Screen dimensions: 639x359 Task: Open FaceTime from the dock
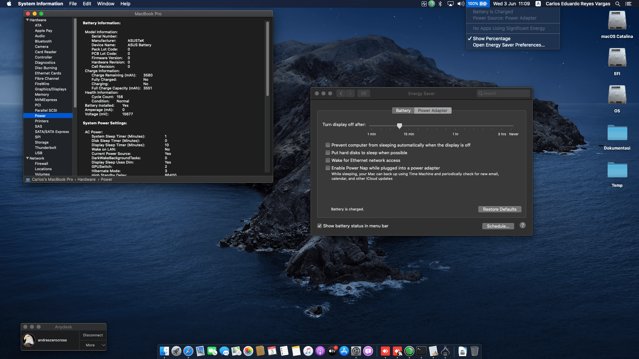click(212, 351)
